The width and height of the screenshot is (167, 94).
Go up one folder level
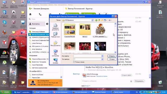point(99,20)
